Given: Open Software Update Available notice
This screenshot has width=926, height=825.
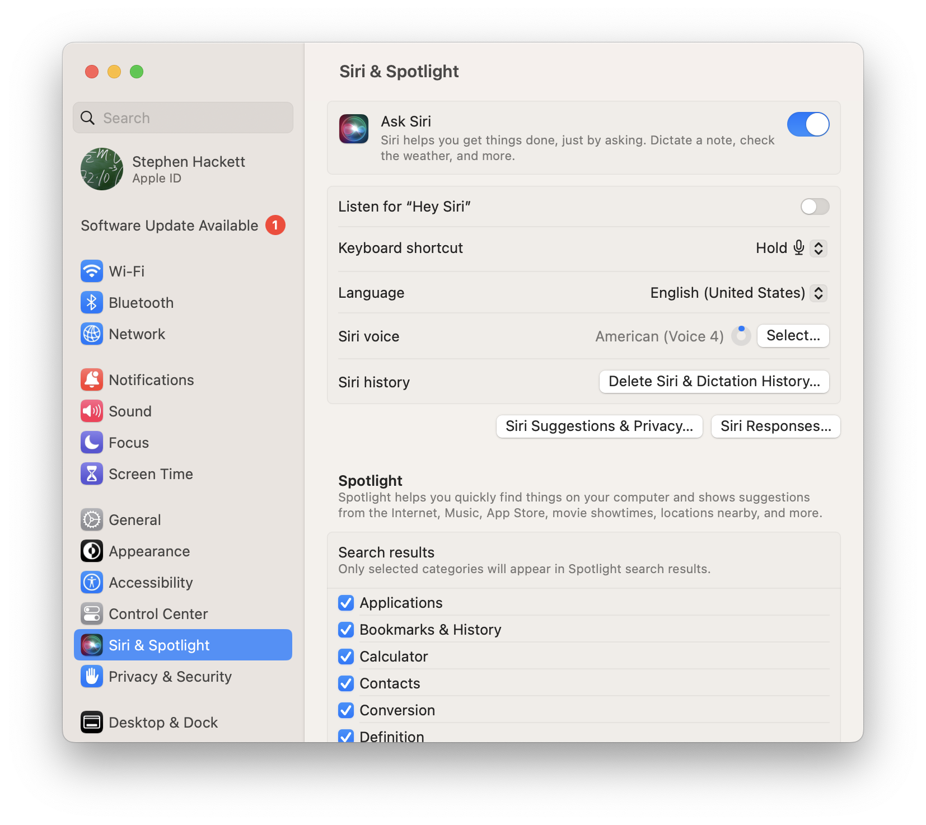Looking at the screenshot, I should pyautogui.click(x=183, y=225).
